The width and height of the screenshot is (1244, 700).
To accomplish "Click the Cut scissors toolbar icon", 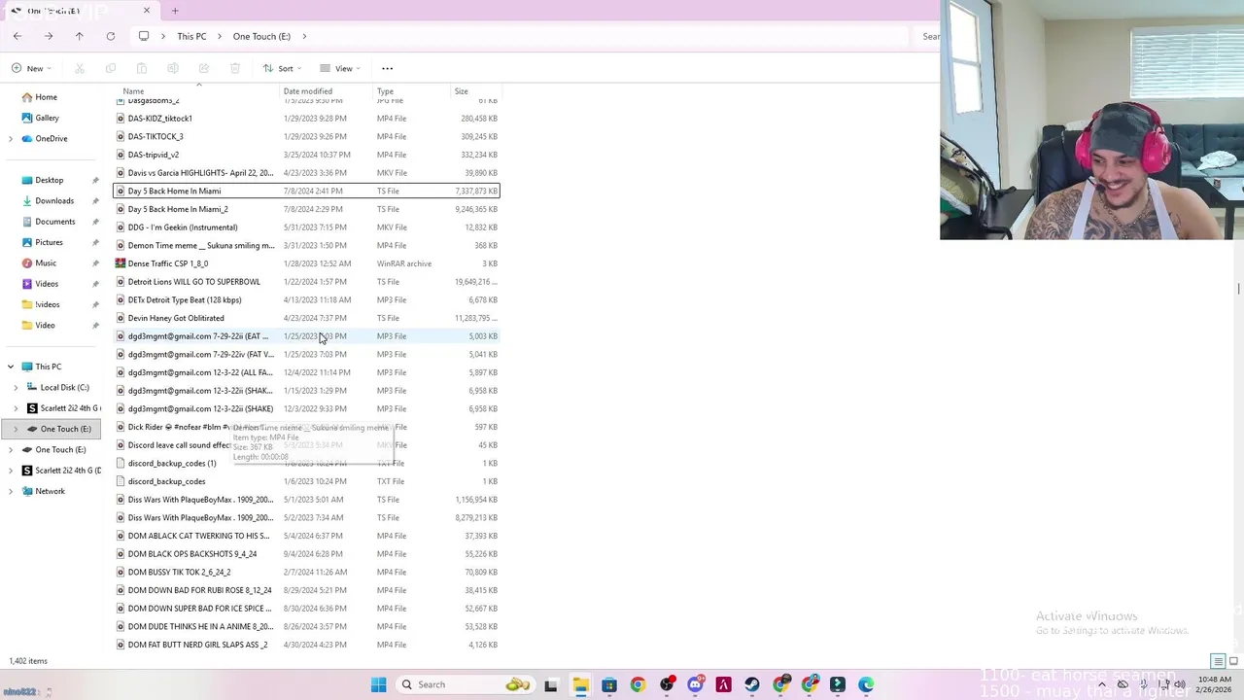I will [80, 68].
